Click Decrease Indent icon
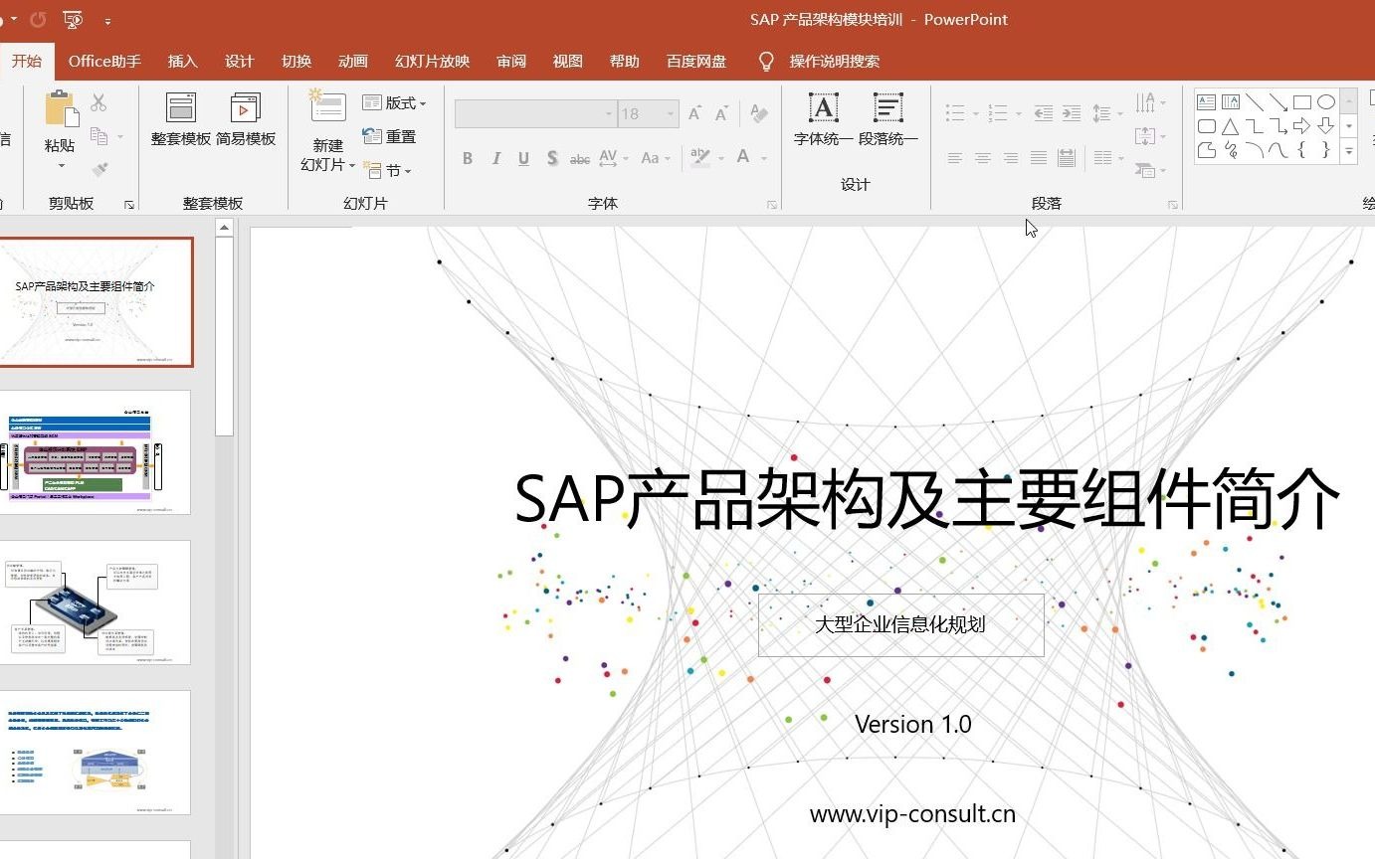Viewport: 1375px width, 859px height. coord(1043,113)
